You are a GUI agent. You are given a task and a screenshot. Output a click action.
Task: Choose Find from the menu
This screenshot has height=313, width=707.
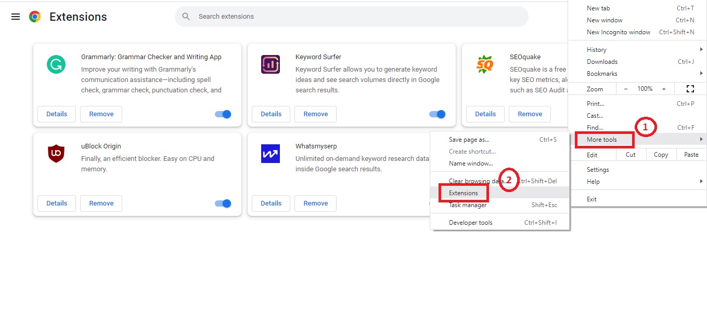click(639, 128)
